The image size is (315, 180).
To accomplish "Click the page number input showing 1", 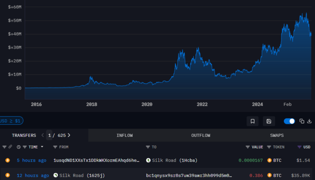I will pos(50,135).
